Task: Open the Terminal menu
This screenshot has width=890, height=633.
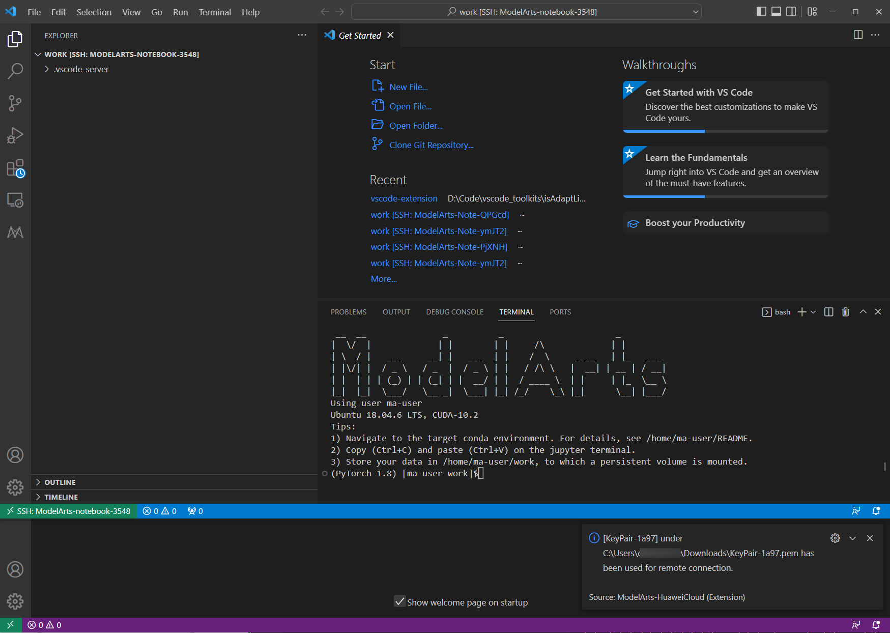Action: (x=215, y=12)
